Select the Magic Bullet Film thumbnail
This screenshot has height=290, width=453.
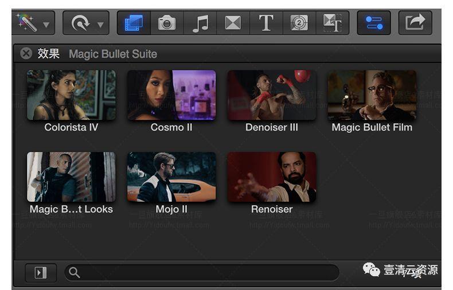click(x=372, y=95)
